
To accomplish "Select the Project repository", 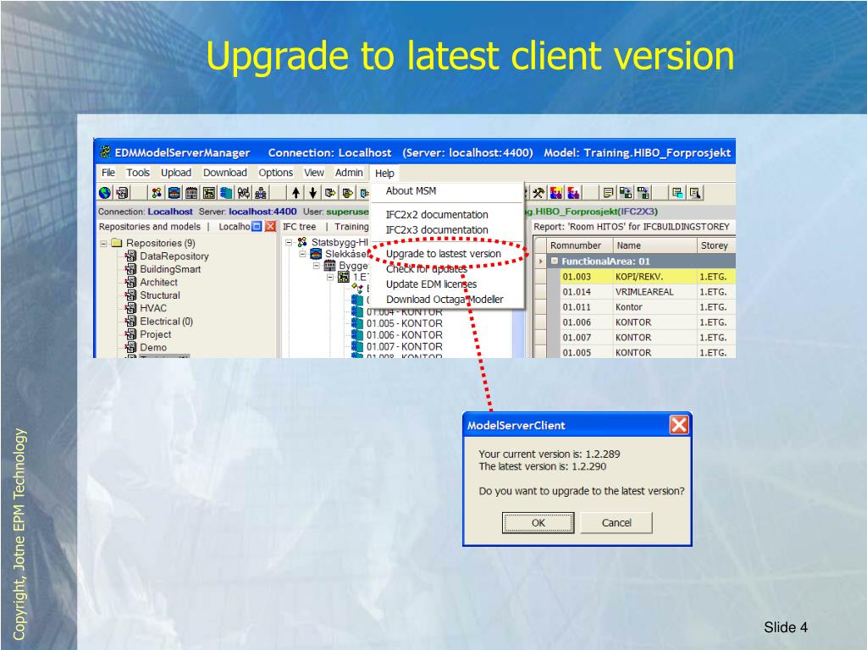I will (156, 334).
